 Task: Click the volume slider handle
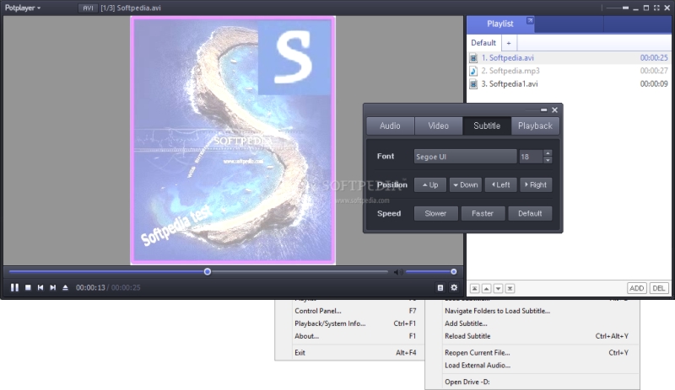pyautogui.click(x=454, y=272)
